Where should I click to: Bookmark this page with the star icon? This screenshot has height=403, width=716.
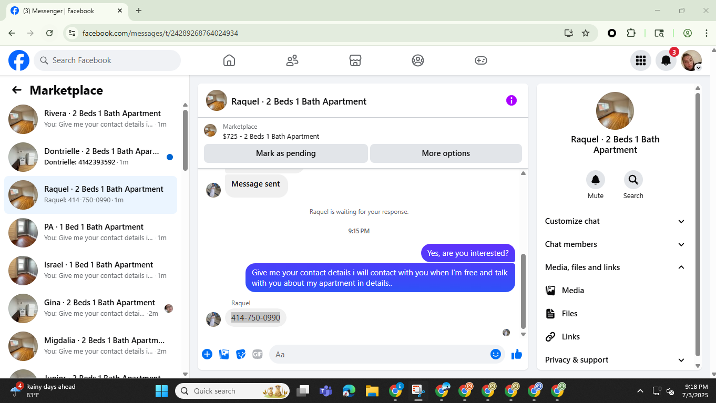(x=586, y=33)
